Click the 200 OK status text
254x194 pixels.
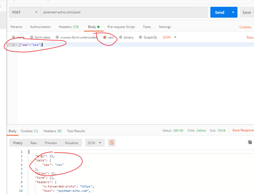click(178, 131)
